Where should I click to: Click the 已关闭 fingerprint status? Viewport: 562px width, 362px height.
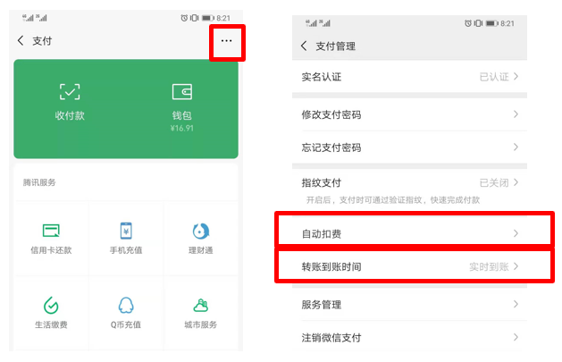click(494, 183)
